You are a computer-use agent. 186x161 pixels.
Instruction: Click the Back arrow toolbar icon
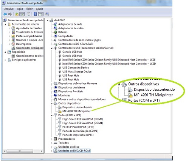[x=5, y=14]
